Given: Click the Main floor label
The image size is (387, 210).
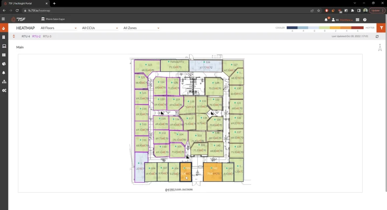Looking at the screenshot, I should click(x=20, y=47).
